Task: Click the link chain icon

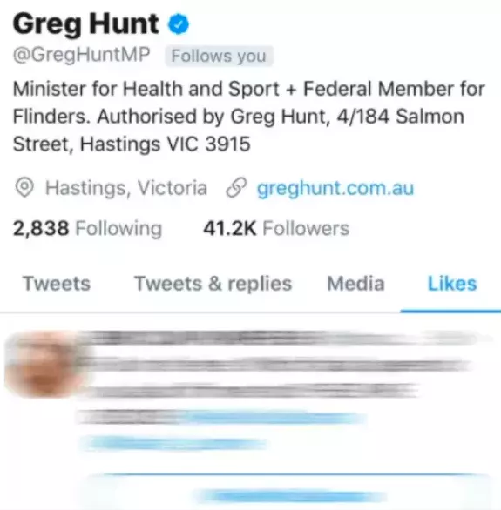Action: click(x=236, y=188)
